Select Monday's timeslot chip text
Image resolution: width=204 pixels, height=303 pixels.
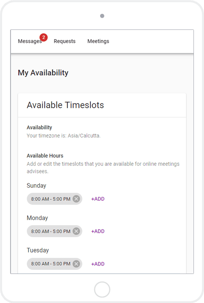[x=50, y=231]
